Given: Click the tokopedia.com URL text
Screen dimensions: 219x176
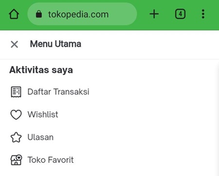Looking at the screenshot, I should pos(78,15).
